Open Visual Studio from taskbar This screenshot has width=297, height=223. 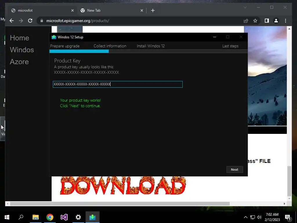coord(64,217)
